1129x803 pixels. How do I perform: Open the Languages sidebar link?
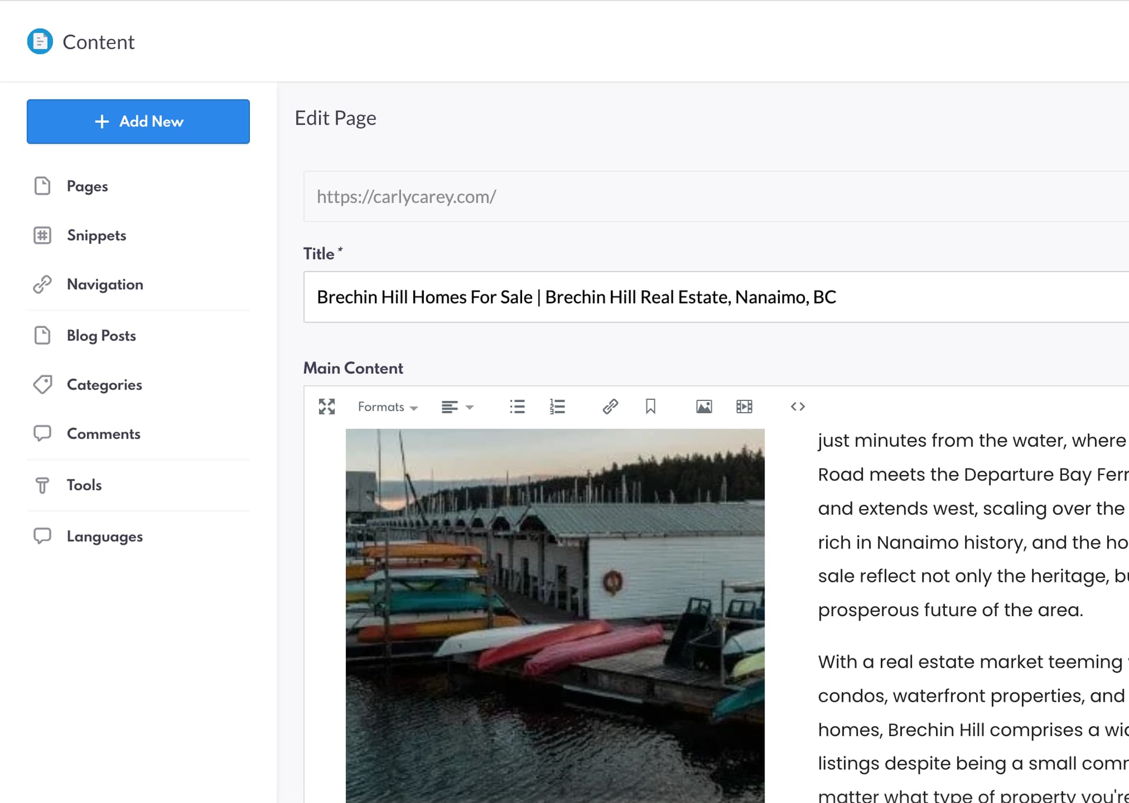coord(105,536)
